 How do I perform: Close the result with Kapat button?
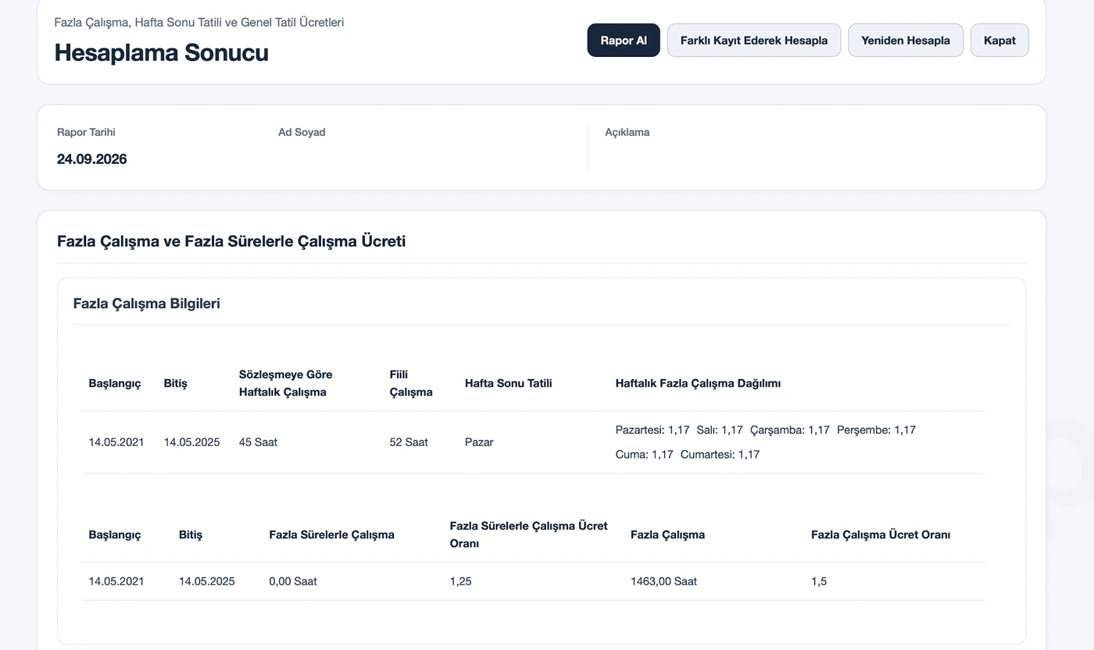[x=999, y=41]
